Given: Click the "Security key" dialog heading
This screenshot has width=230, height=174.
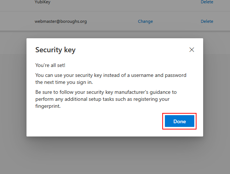Looking at the screenshot, I should click(55, 50).
